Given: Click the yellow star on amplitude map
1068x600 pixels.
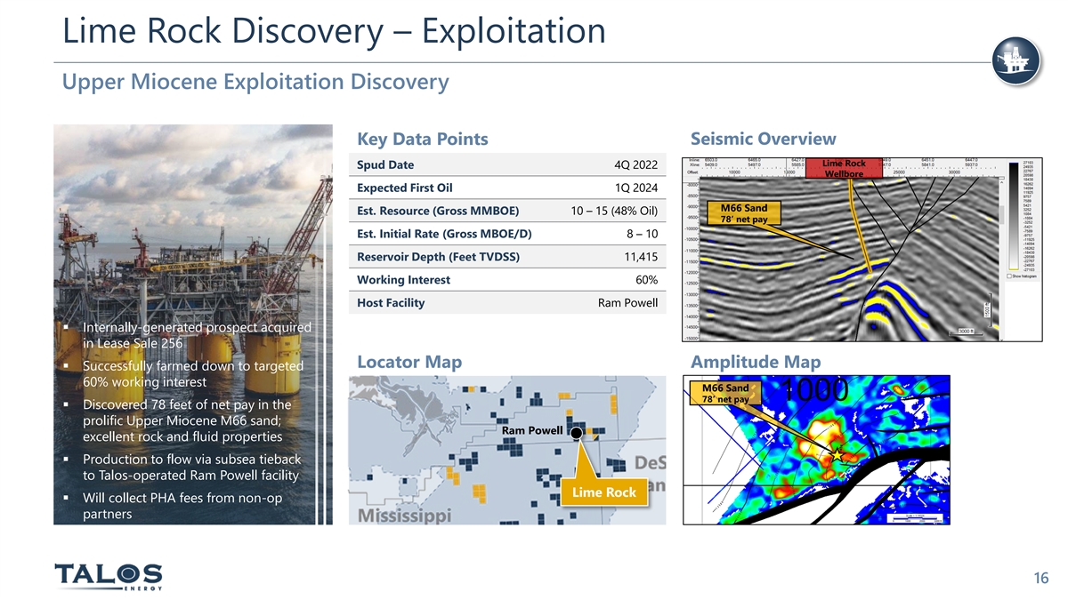Looking at the screenshot, I should pos(838,455).
